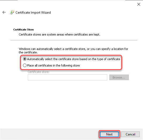Click the Certificate Import Wizard icon
The height and width of the screenshot is (140, 143).
(12, 12)
